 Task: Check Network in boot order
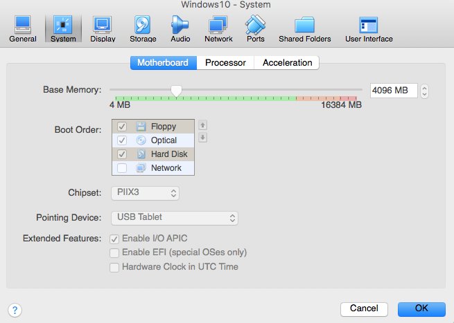tap(122, 168)
